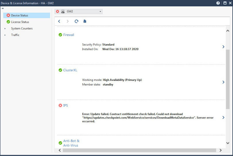Refresh the device status view
This screenshot has height=156, width=233.
tap(76, 21)
